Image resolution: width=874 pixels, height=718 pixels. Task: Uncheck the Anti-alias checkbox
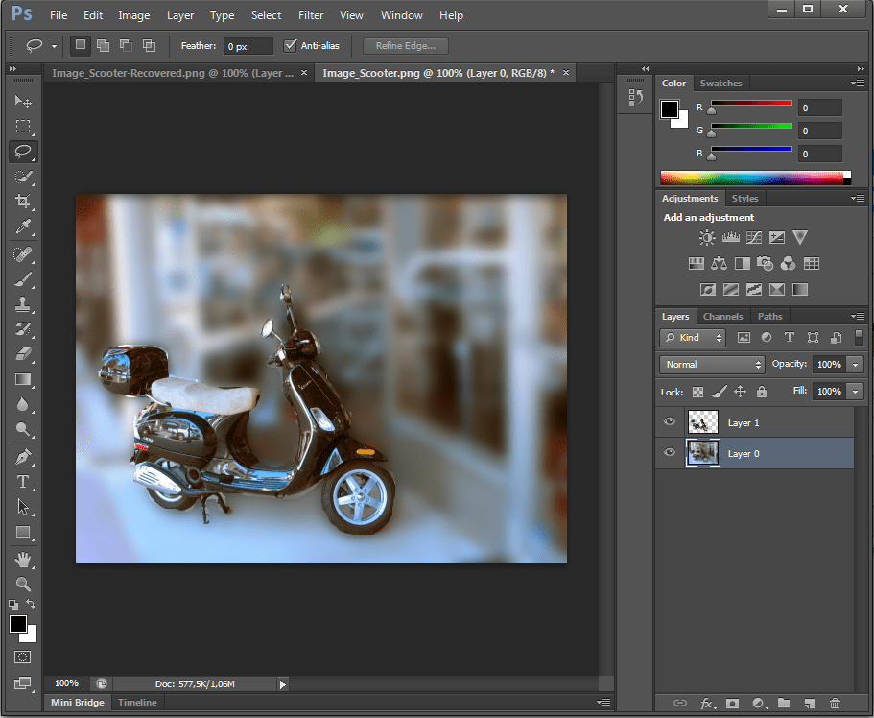coord(292,45)
